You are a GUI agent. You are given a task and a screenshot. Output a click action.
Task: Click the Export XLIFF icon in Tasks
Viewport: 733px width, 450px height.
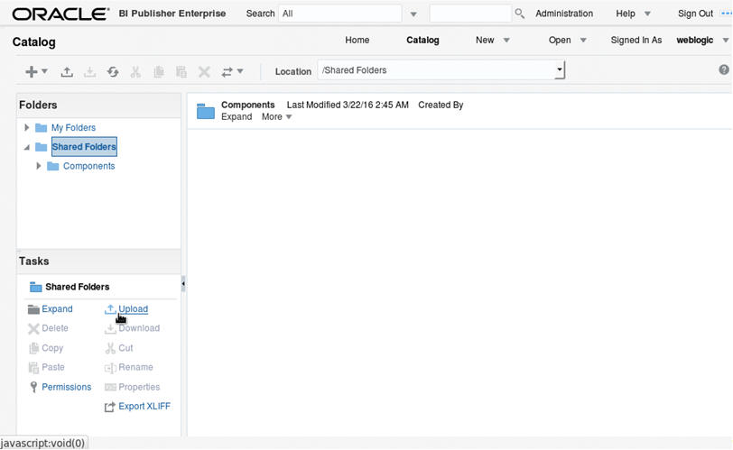[109, 407]
